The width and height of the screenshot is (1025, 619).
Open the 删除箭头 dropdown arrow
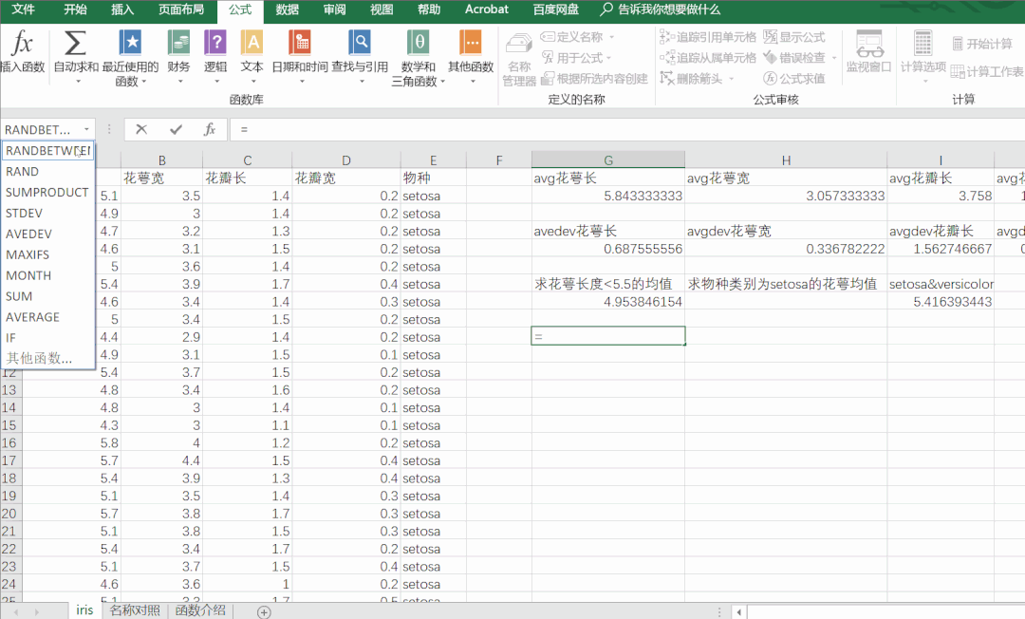pyautogui.click(x=732, y=78)
